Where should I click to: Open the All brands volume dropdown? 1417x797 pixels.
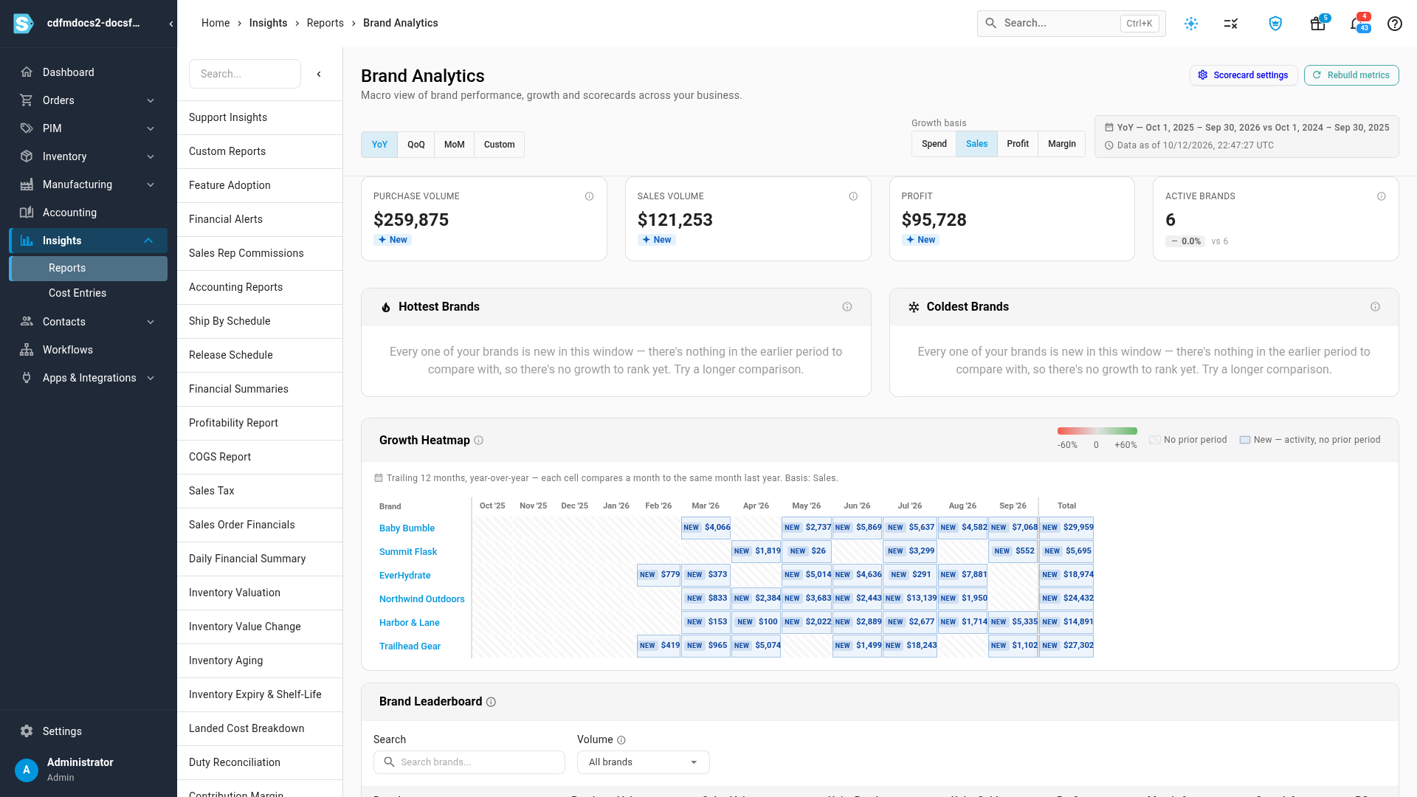click(x=643, y=762)
